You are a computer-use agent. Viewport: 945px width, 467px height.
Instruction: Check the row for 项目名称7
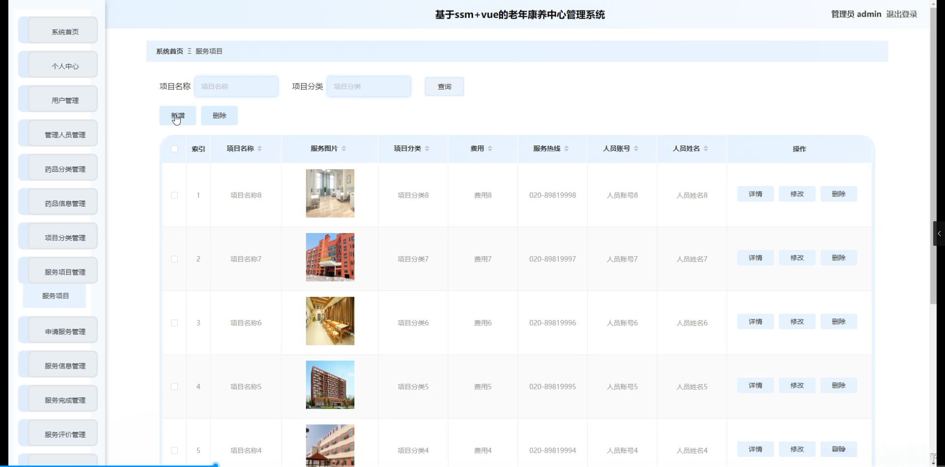[x=174, y=259]
